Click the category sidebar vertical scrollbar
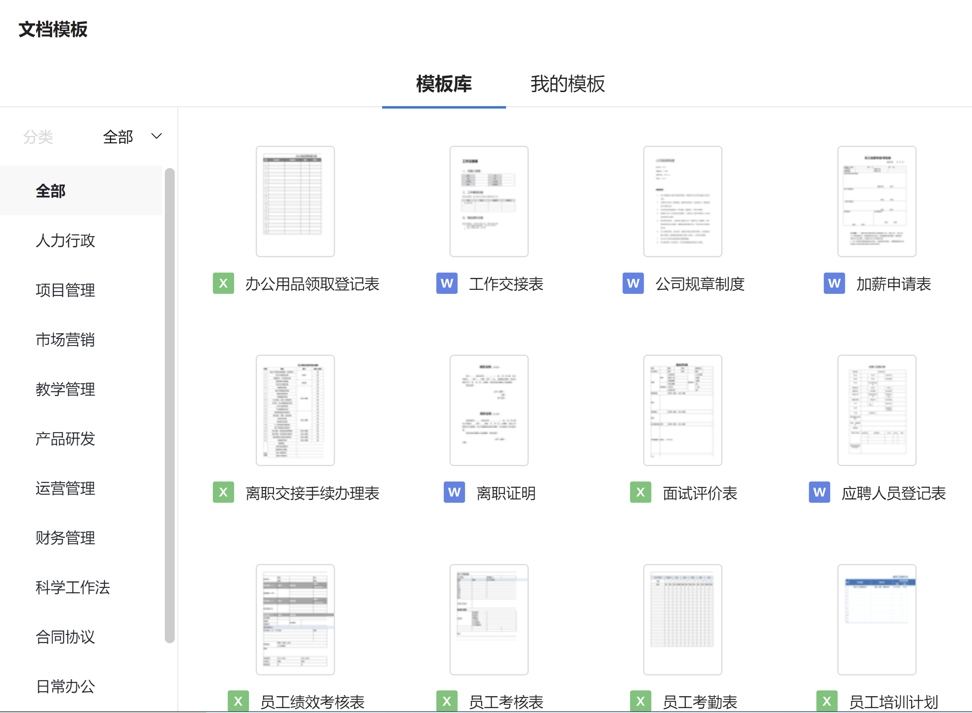Screen dimensions: 972x713 coord(170,405)
